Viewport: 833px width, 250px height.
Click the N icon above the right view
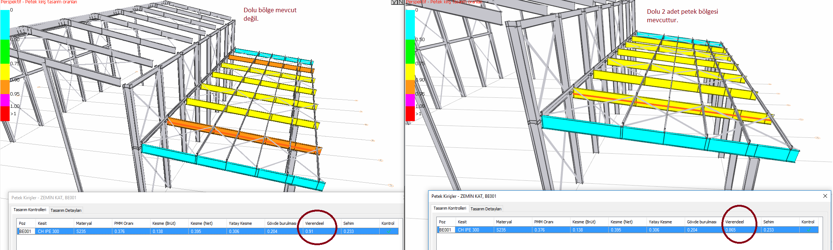coord(401,2)
